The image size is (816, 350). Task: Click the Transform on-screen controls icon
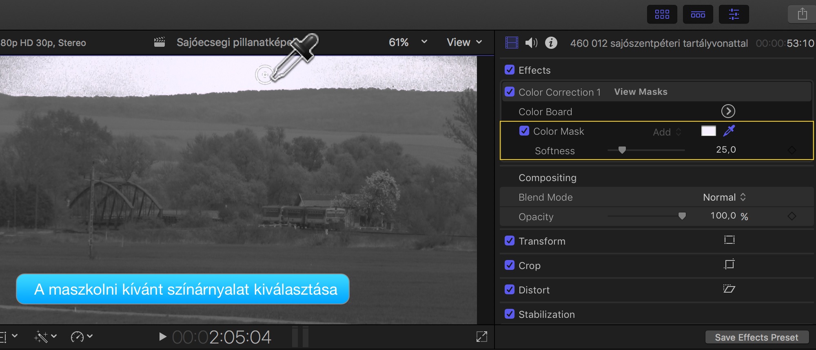point(729,240)
